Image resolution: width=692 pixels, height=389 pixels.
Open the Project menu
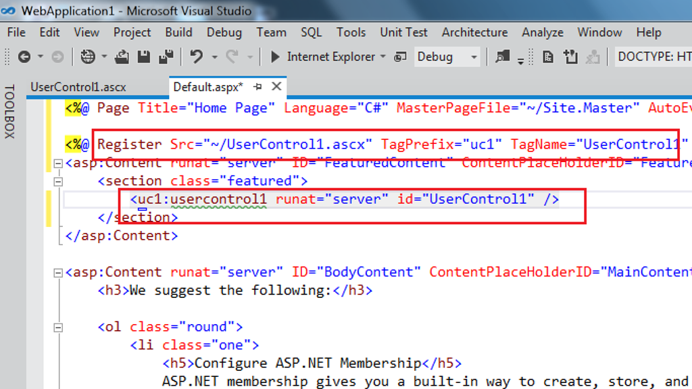(x=132, y=32)
